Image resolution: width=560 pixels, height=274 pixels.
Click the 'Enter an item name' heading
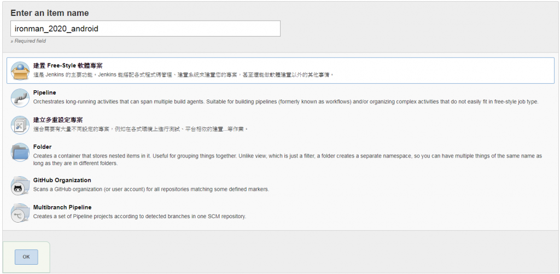click(50, 13)
